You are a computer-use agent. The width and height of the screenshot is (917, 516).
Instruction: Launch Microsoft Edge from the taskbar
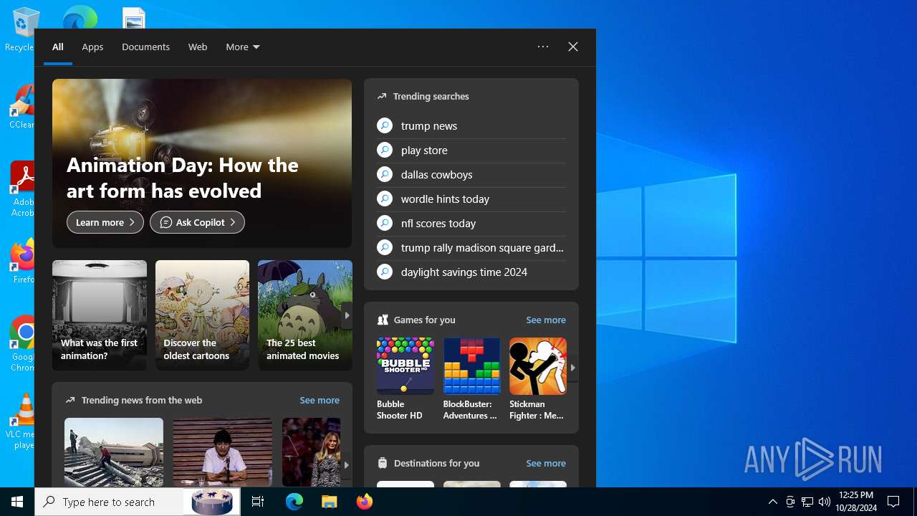click(294, 502)
